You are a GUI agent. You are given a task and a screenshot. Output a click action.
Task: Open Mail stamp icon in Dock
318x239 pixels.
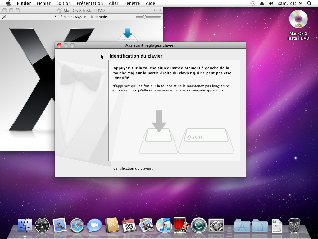[60, 225]
